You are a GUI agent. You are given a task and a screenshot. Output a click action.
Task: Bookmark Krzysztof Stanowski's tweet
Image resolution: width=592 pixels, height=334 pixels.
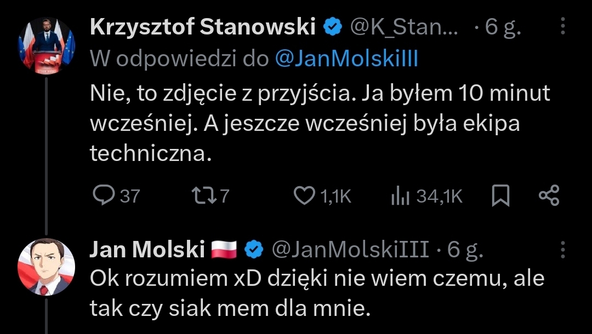(500, 196)
